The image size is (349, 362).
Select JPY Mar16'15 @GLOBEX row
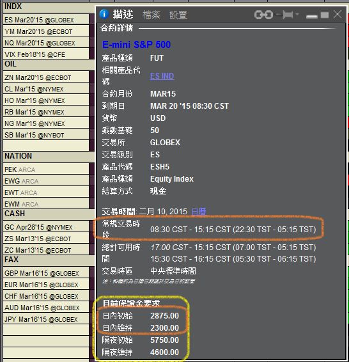pos(46,319)
